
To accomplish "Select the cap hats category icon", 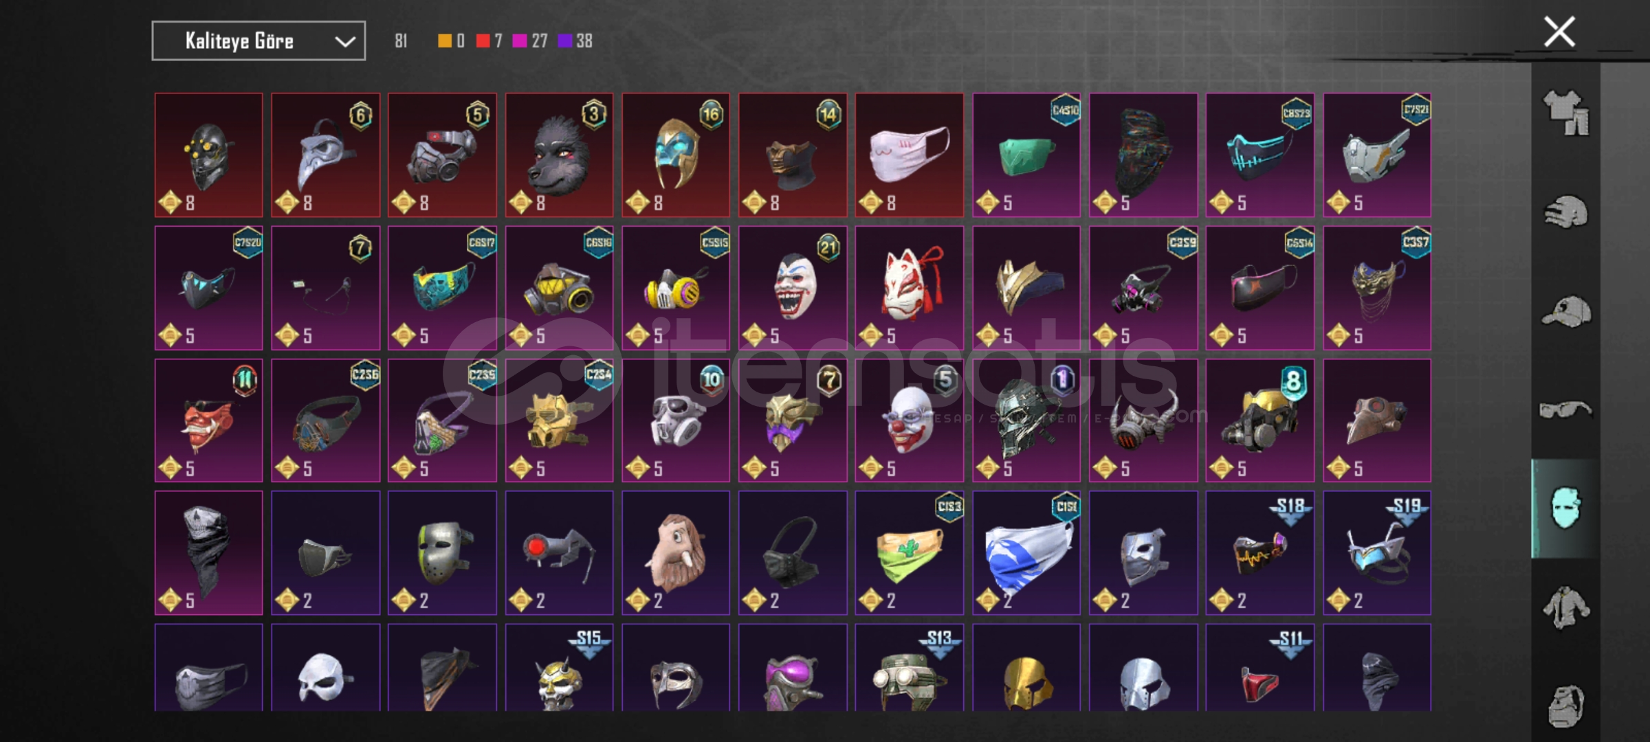I will click(1565, 311).
